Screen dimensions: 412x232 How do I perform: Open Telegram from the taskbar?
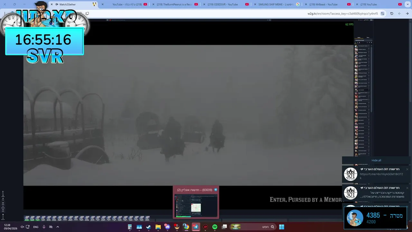(196, 227)
